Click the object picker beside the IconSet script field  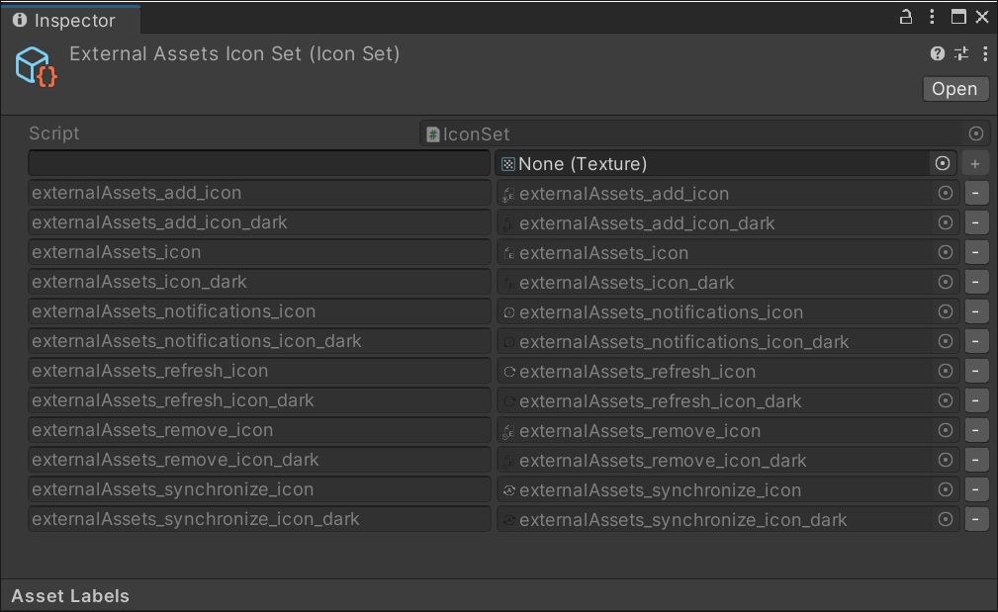(974, 133)
